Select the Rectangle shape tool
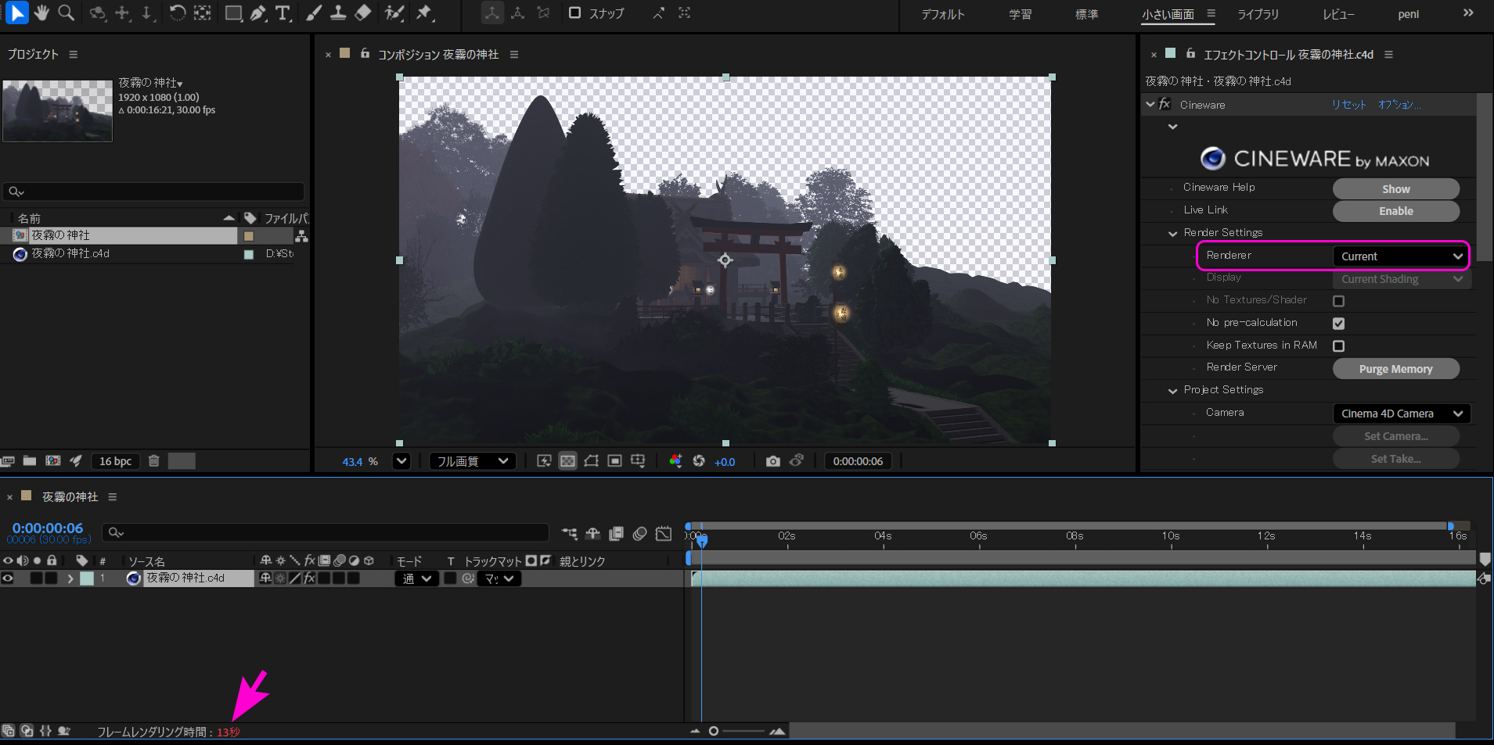This screenshot has height=745, width=1494. [232, 13]
